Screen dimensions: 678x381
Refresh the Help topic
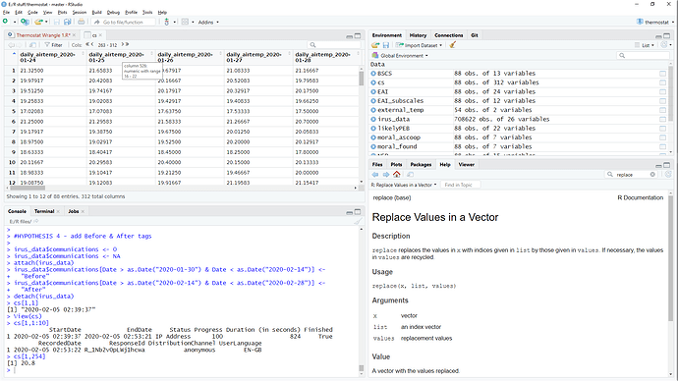[668, 175]
